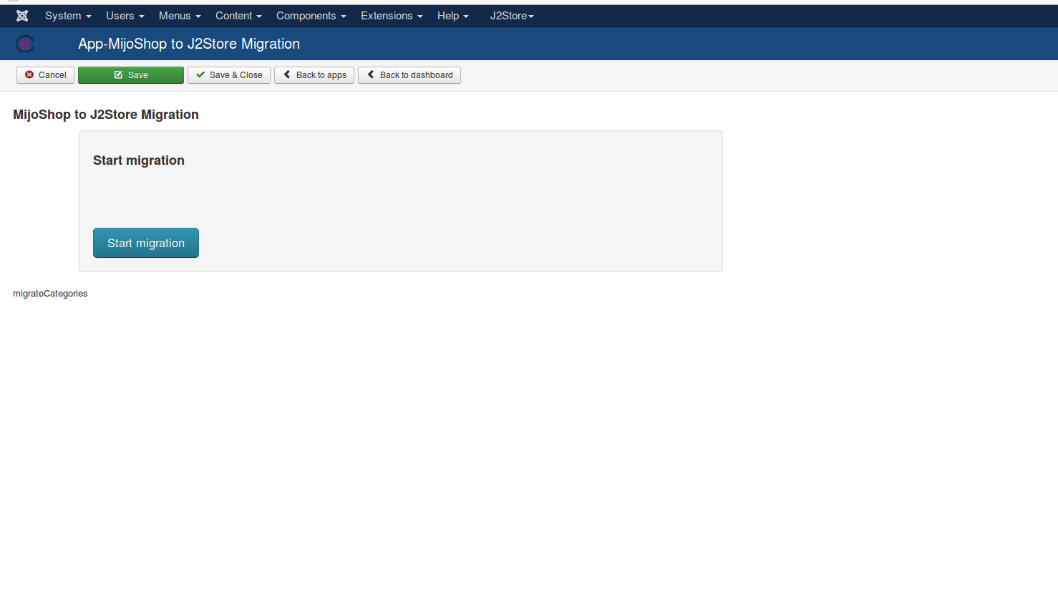Expand the Extensions menu
This screenshot has width=1058, height=596.
(x=392, y=16)
